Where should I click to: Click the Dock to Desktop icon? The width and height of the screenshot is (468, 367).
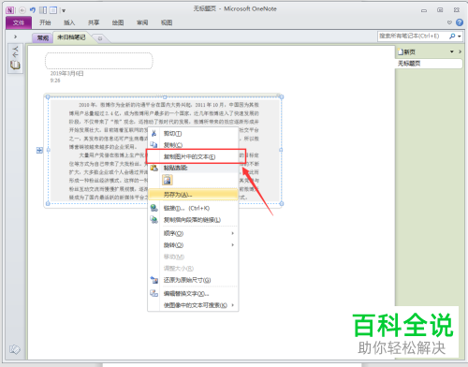(x=43, y=10)
